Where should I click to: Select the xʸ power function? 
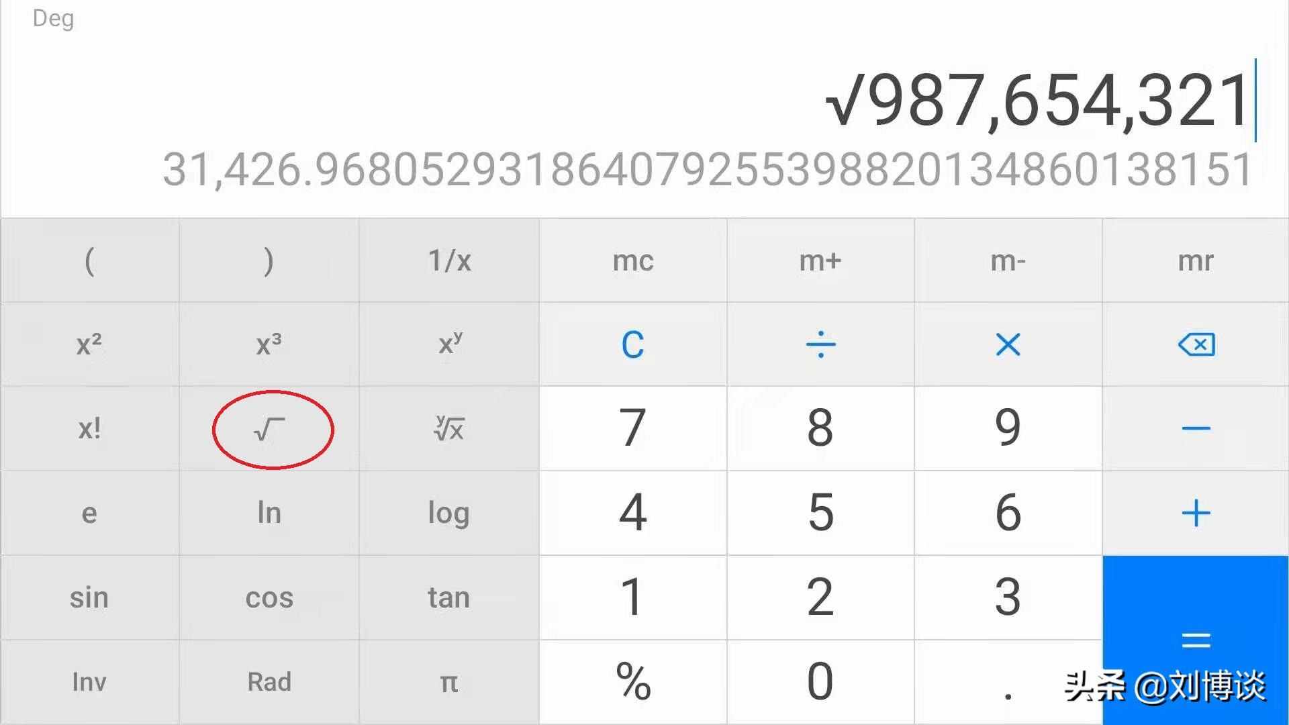pos(449,344)
